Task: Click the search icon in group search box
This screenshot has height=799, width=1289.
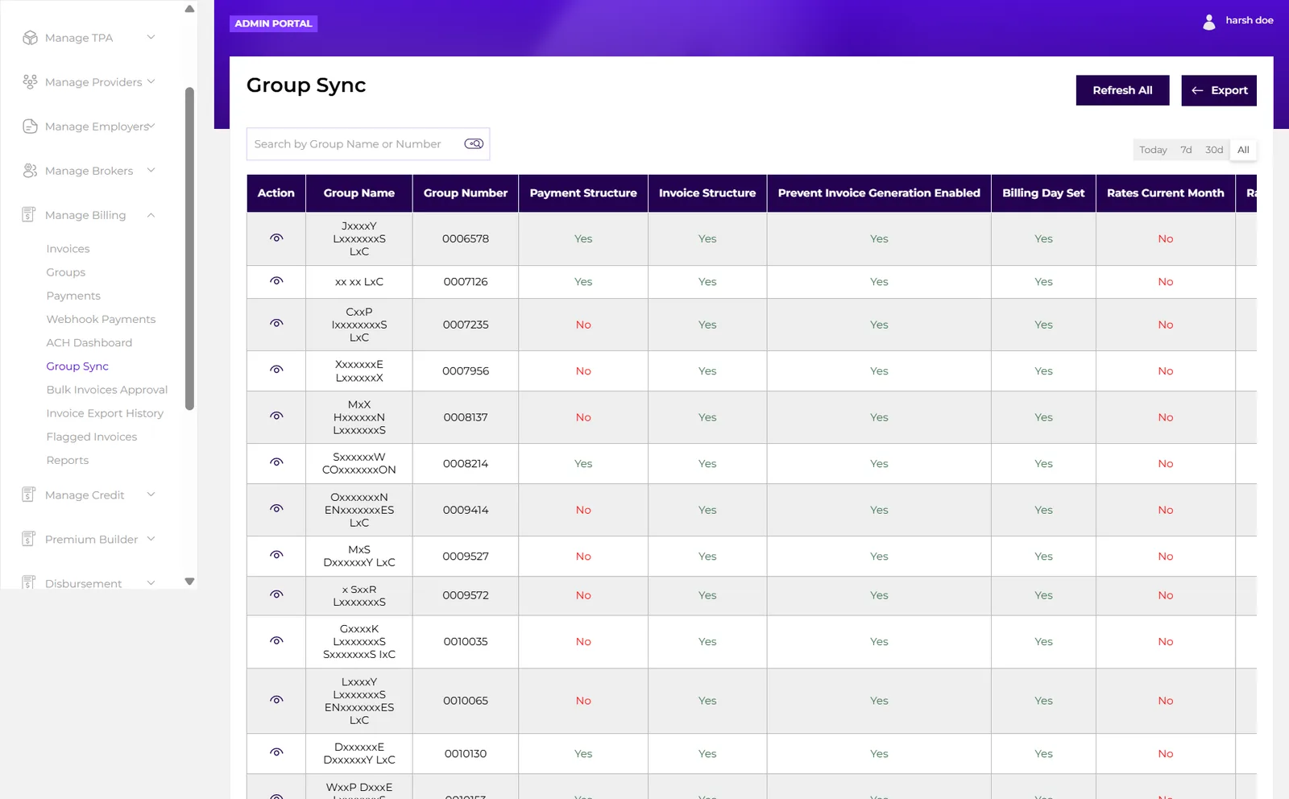Action: (474, 143)
